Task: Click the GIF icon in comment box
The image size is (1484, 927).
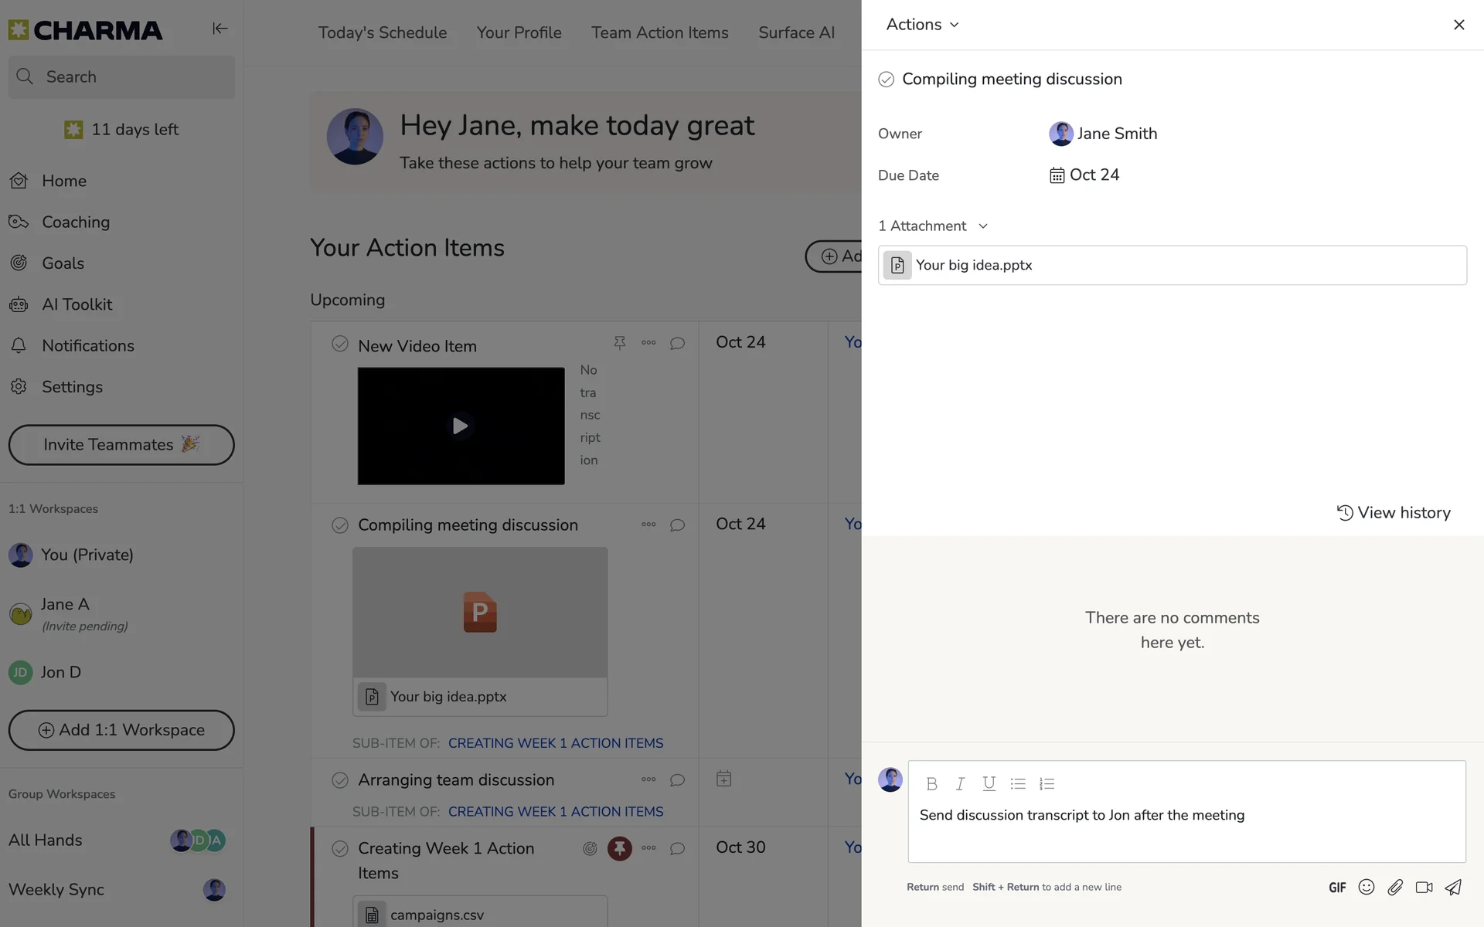Action: pyautogui.click(x=1337, y=888)
